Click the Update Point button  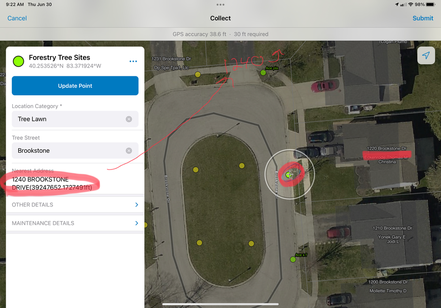pos(75,86)
